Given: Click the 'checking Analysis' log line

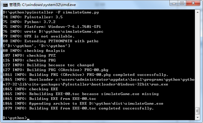Looking at the screenshot, I should click(34, 51).
